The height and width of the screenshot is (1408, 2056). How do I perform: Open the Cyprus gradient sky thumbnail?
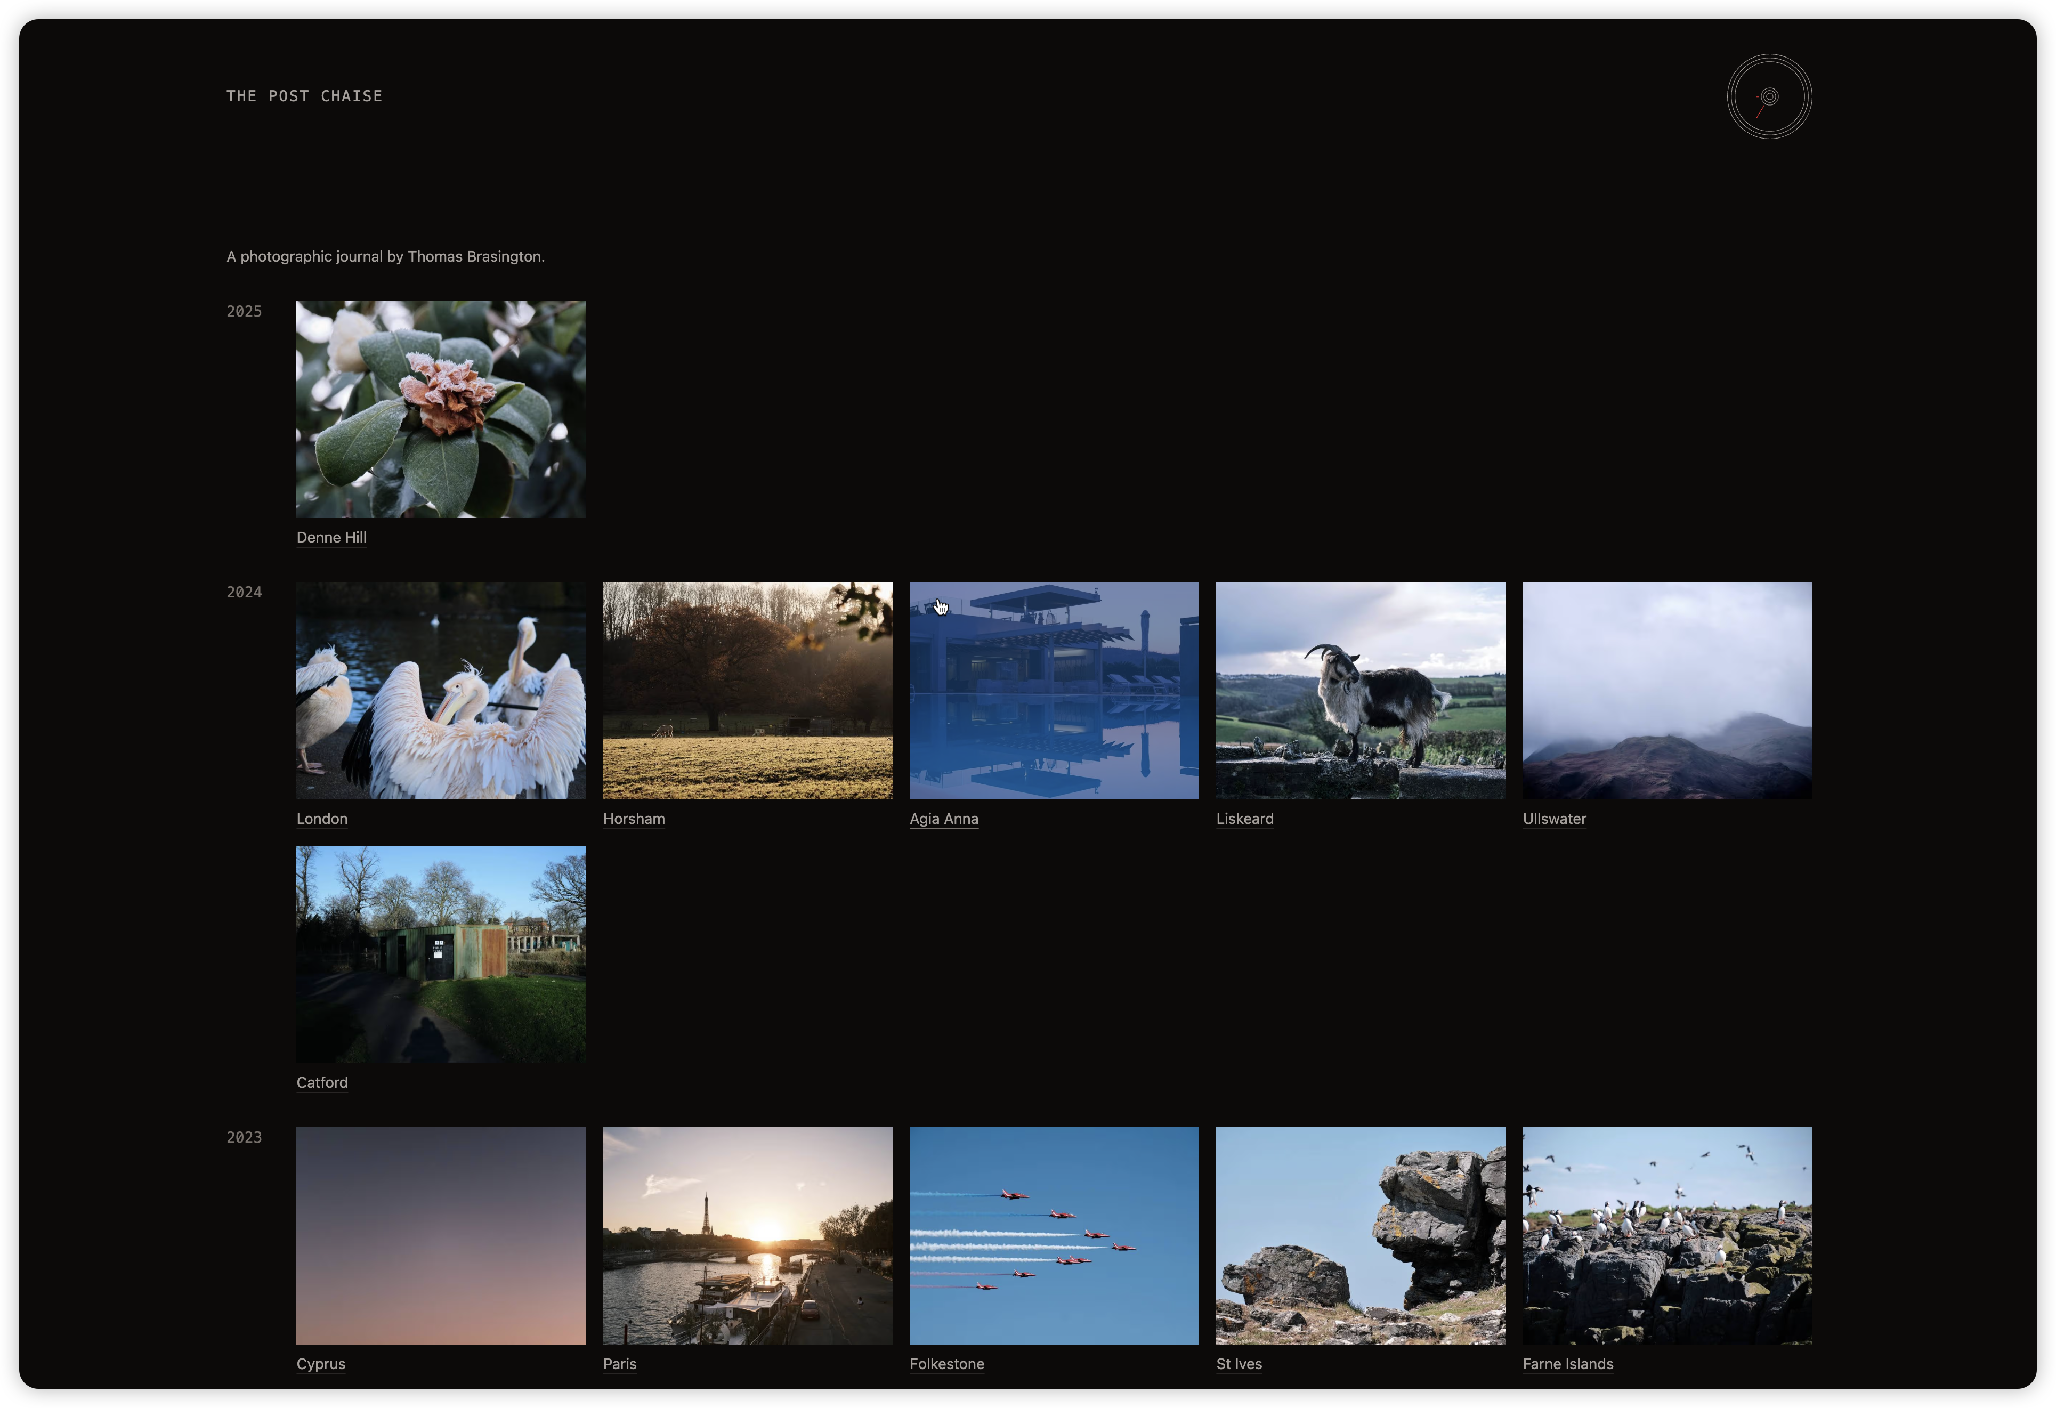pos(441,1235)
